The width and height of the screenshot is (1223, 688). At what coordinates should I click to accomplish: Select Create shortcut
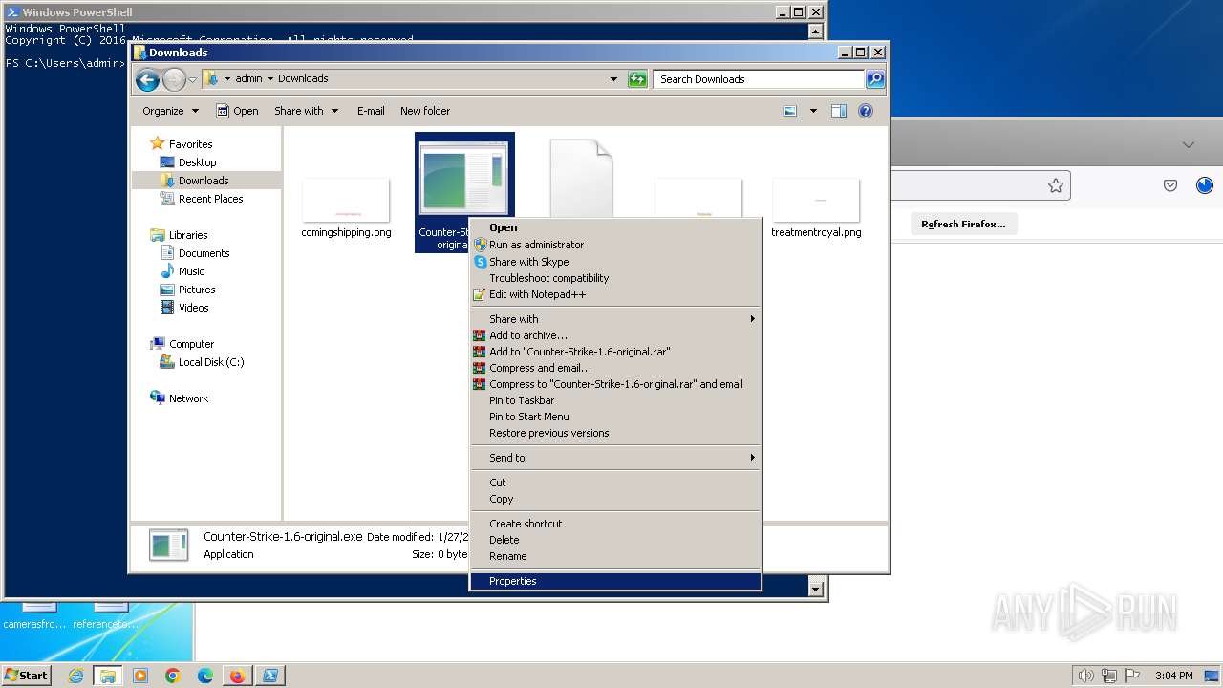pos(616,524)
